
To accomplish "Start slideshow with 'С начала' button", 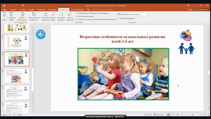I will 4,17.
